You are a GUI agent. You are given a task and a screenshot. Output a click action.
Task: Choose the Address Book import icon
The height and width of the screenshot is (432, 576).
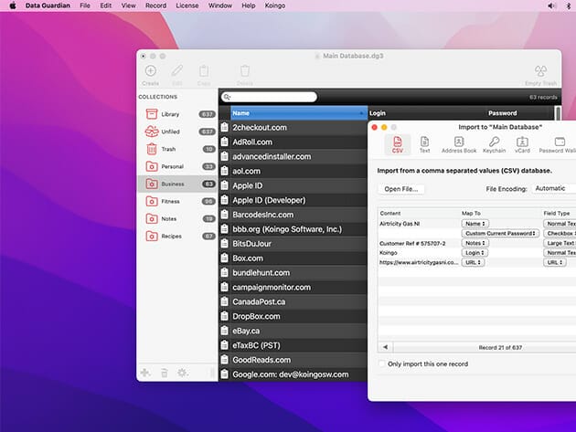coord(459,142)
